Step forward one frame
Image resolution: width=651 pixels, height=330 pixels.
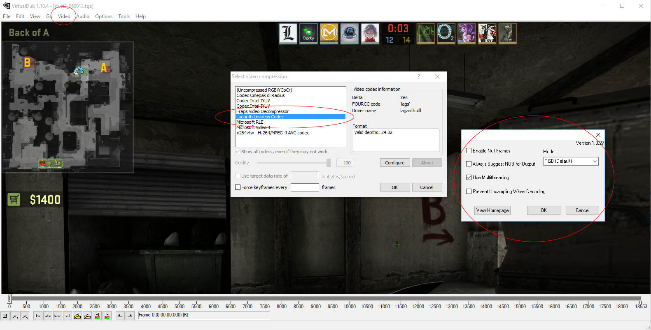[x=58, y=316]
